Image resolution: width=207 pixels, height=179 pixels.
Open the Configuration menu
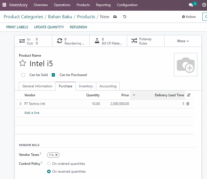[127, 5]
